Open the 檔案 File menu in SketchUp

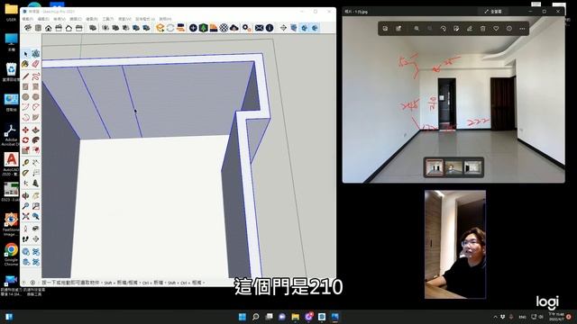coord(28,19)
